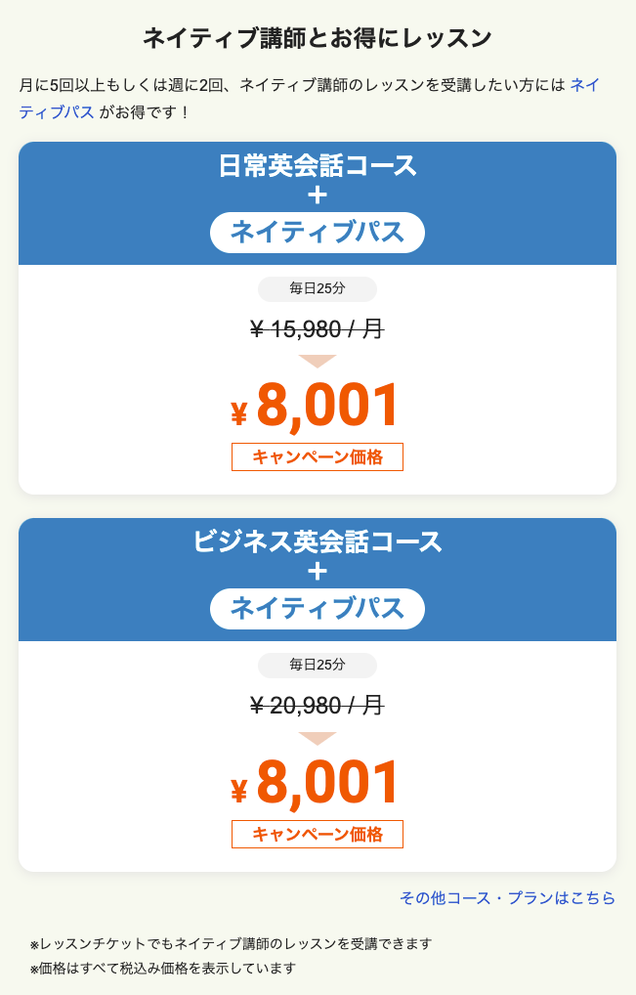Click the 毎日25分 tag in the ビジネス英会話 card
This screenshot has width=636, height=995.
coord(318,665)
